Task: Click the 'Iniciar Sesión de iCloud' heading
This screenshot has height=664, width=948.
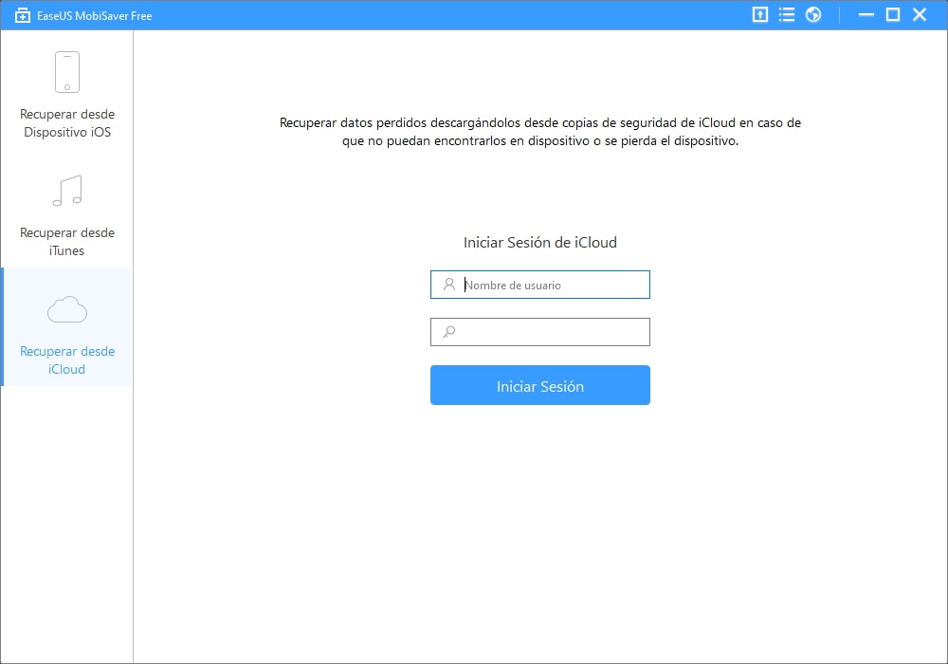Action: click(540, 243)
